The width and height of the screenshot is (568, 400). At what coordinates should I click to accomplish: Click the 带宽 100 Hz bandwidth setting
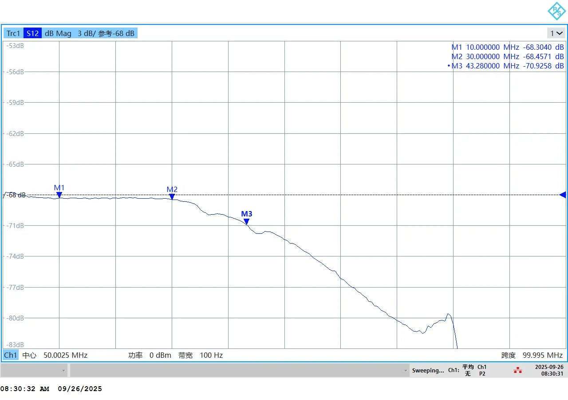[x=201, y=355]
